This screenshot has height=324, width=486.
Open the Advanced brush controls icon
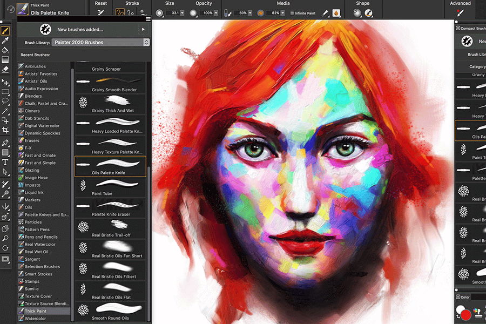click(x=460, y=12)
